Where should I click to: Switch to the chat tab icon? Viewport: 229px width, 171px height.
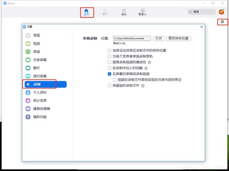(x=105, y=11)
